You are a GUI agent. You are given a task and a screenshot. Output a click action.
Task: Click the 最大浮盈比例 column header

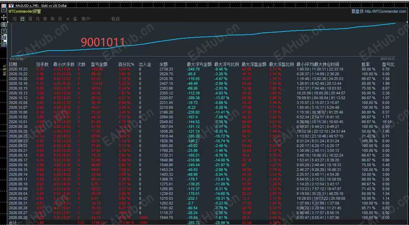point(282,64)
